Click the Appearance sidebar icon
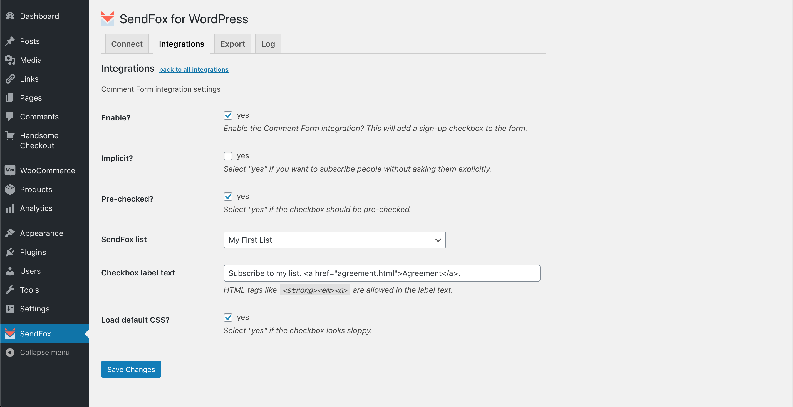 (10, 233)
